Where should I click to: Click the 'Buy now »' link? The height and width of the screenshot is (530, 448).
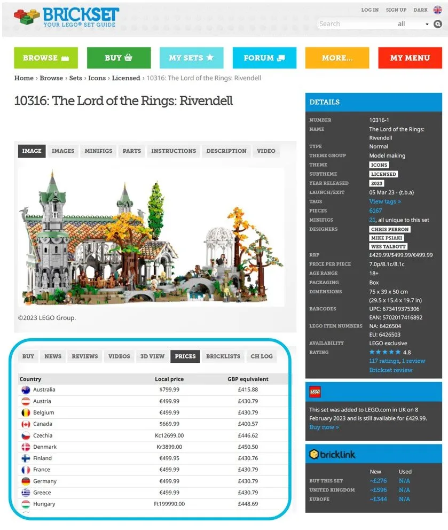click(324, 427)
